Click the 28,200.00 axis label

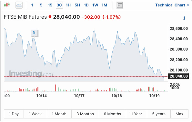click(179, 60)
